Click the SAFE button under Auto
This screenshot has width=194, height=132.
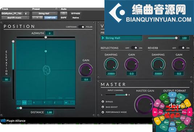pos(63,17)
